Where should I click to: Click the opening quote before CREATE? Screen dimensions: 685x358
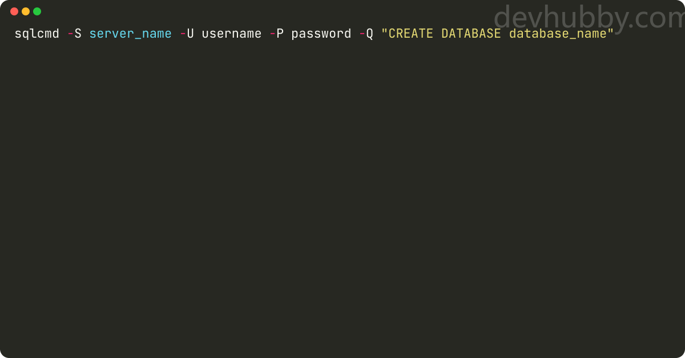tap(385, 31)
